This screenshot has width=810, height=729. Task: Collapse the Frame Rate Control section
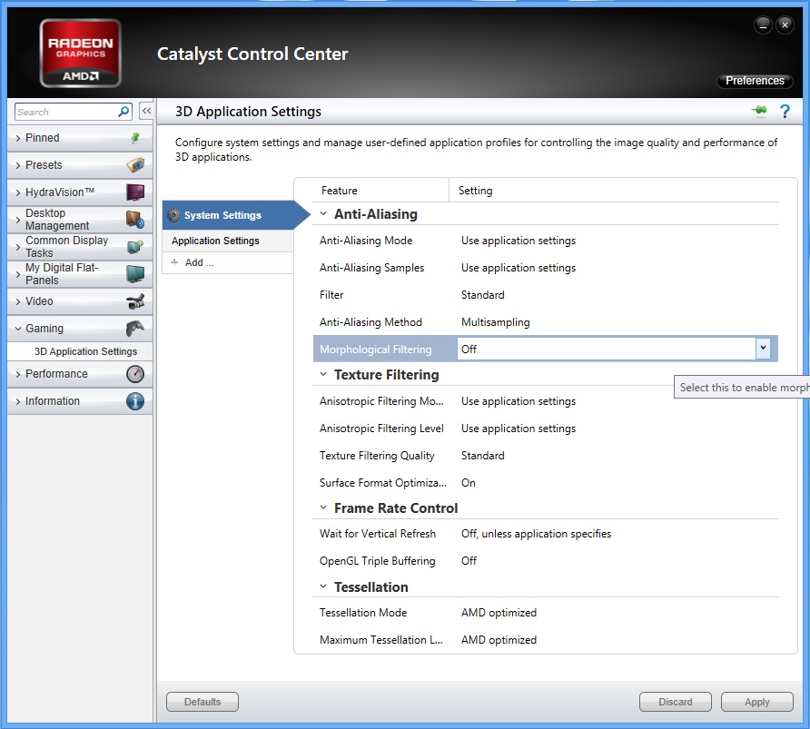click(x=323, y=508)
